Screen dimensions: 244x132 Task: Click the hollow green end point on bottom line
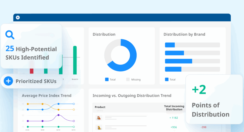click(x=74, y=127)
